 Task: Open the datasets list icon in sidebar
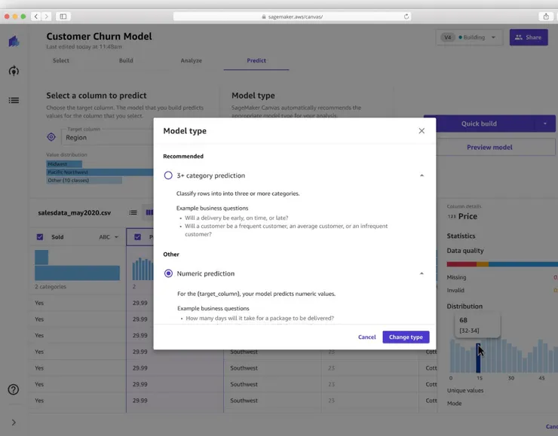click(14, 100)
